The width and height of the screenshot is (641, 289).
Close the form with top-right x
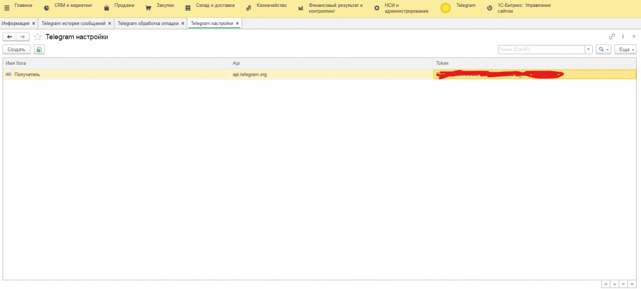coord(633,36)
